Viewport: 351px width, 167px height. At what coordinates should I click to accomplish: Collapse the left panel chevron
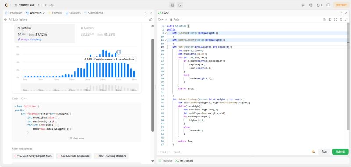coord(151,13)
